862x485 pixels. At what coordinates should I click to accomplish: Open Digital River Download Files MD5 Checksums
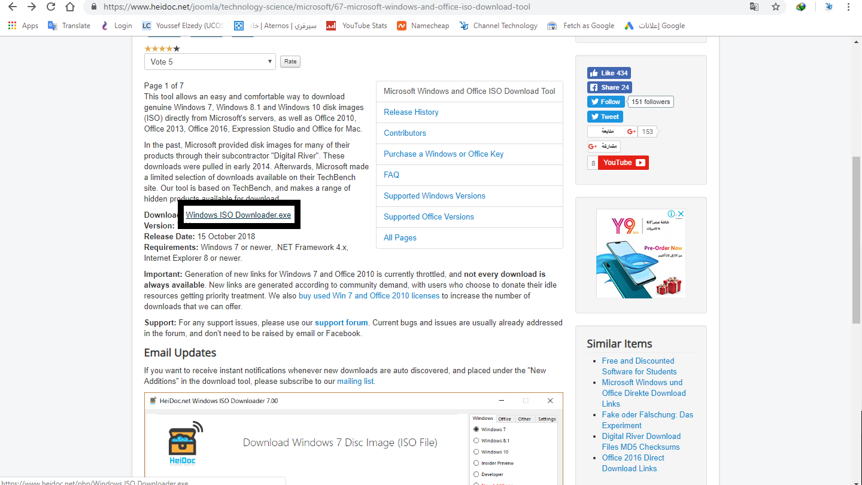pyautogui.click(x=641, y=441)
